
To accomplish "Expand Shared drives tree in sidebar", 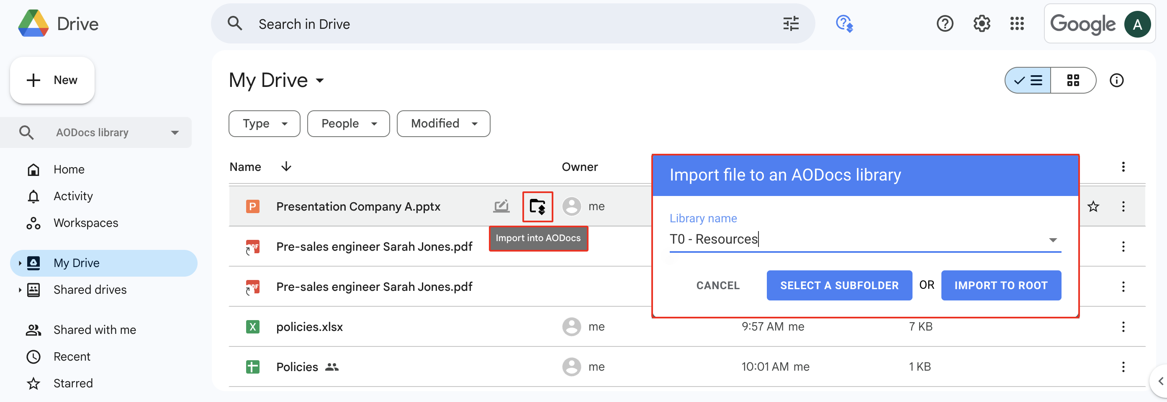I will point(20,290).
